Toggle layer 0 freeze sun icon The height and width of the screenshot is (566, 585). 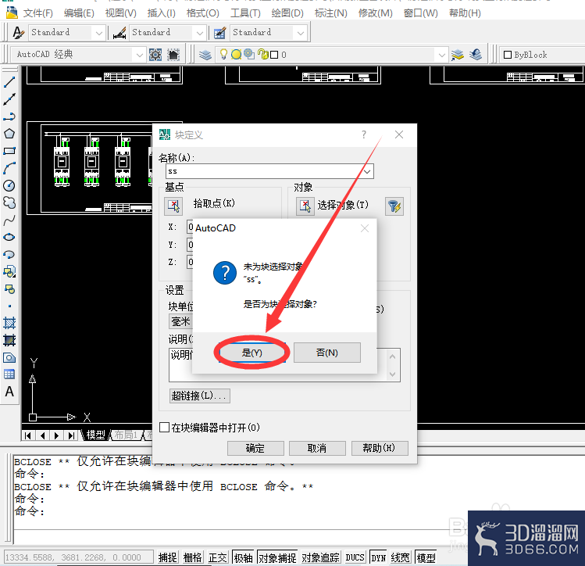click(236, 55)
